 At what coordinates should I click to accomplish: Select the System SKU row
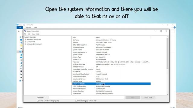[x=111, y=59]
